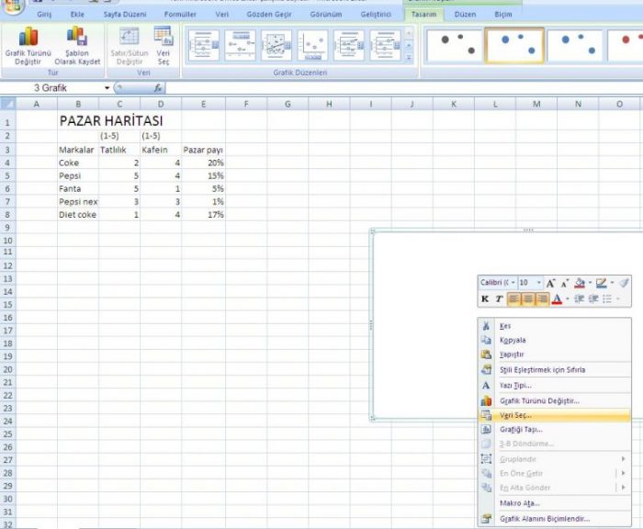Toggle italic T in mini toolbar
This screenshot has height=529, width=643.
click(x=499, y=299)
